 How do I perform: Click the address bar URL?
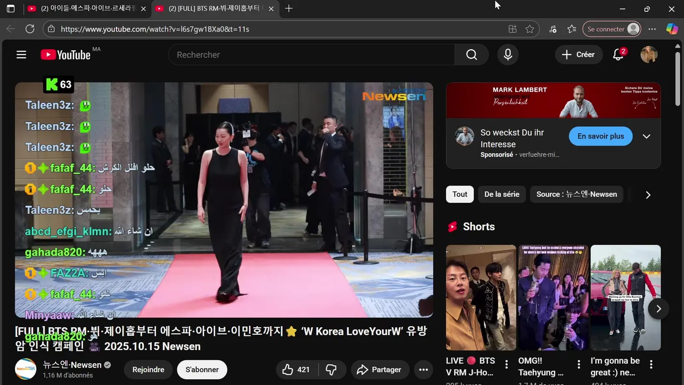click(x=155, y=29)
